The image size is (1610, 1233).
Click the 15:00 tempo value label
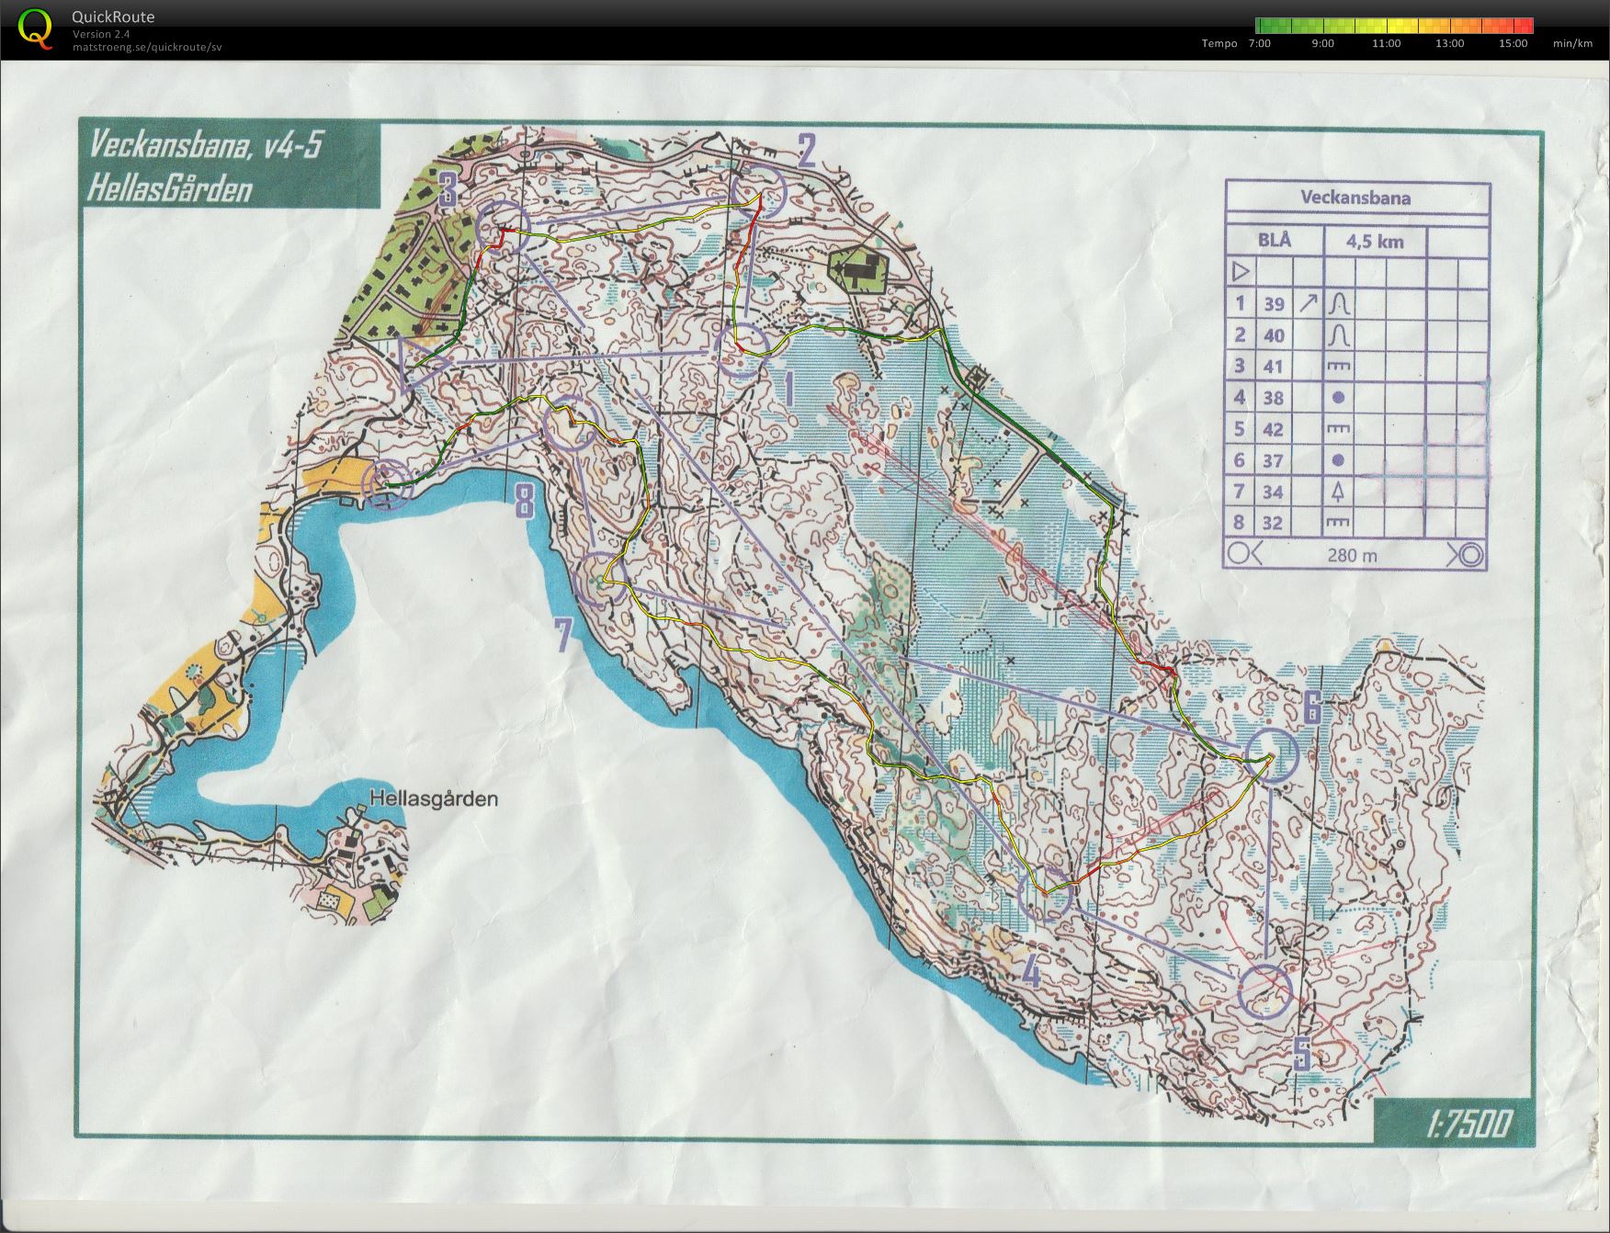point(1513,43)
